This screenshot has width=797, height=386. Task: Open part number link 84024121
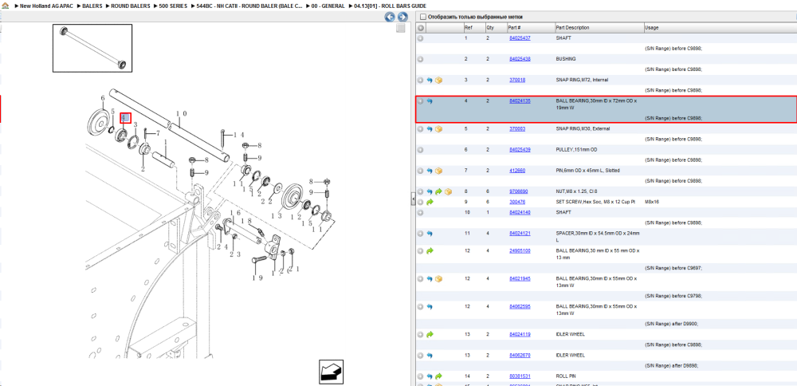[520, 234]
